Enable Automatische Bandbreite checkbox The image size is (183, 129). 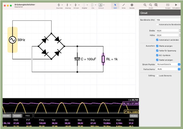tap(157, 25)
